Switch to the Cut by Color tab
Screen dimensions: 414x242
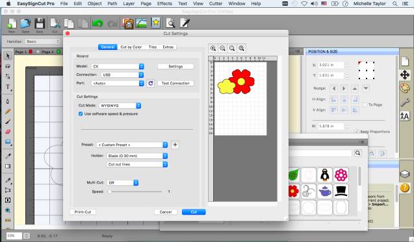[x=131, y=47]
